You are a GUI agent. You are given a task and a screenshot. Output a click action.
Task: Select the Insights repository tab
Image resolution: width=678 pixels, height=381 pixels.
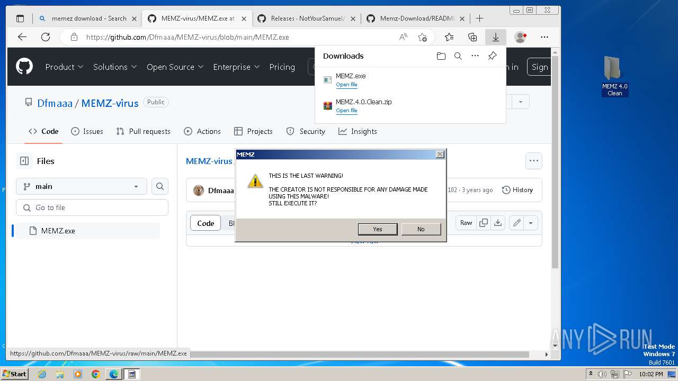coord(358,131)
